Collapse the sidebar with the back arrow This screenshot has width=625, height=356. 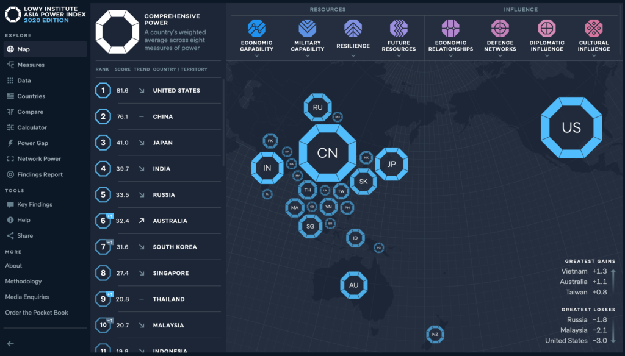(10, 344)
